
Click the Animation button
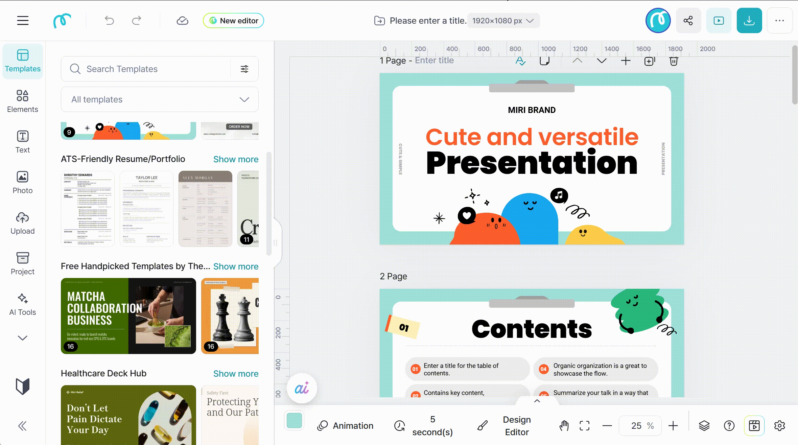345,425
